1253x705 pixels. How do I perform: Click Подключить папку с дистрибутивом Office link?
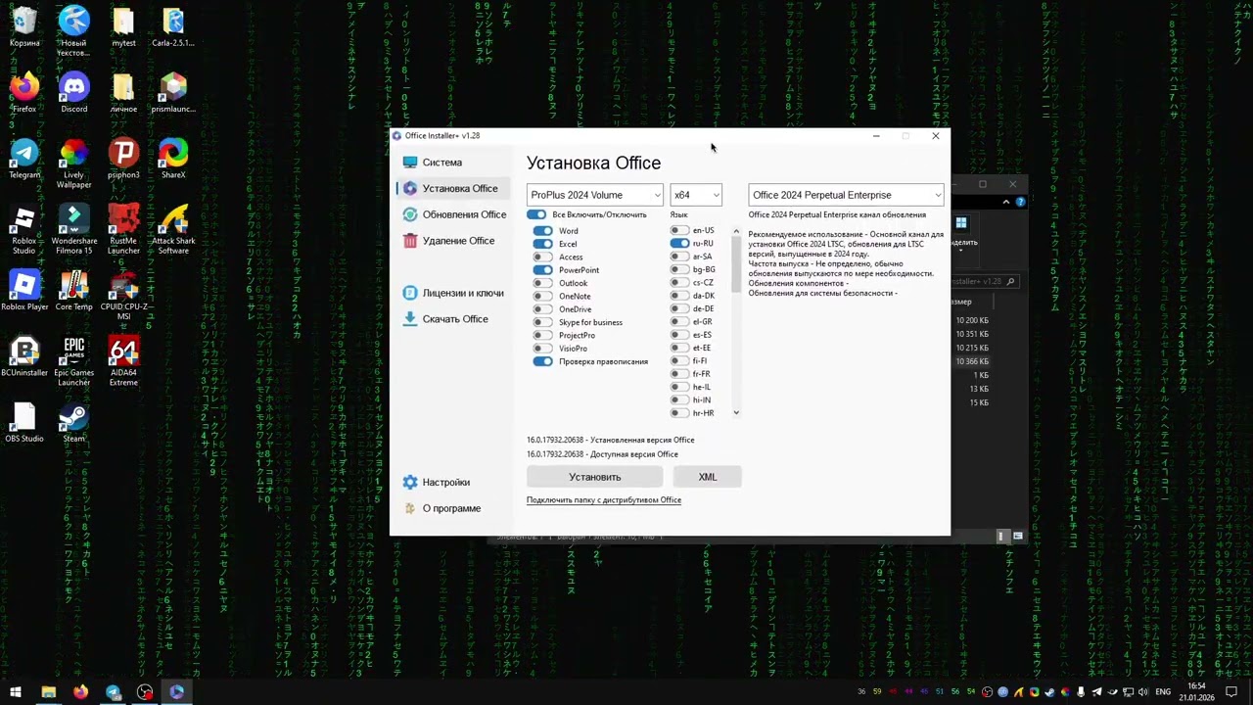coord(604,500)
